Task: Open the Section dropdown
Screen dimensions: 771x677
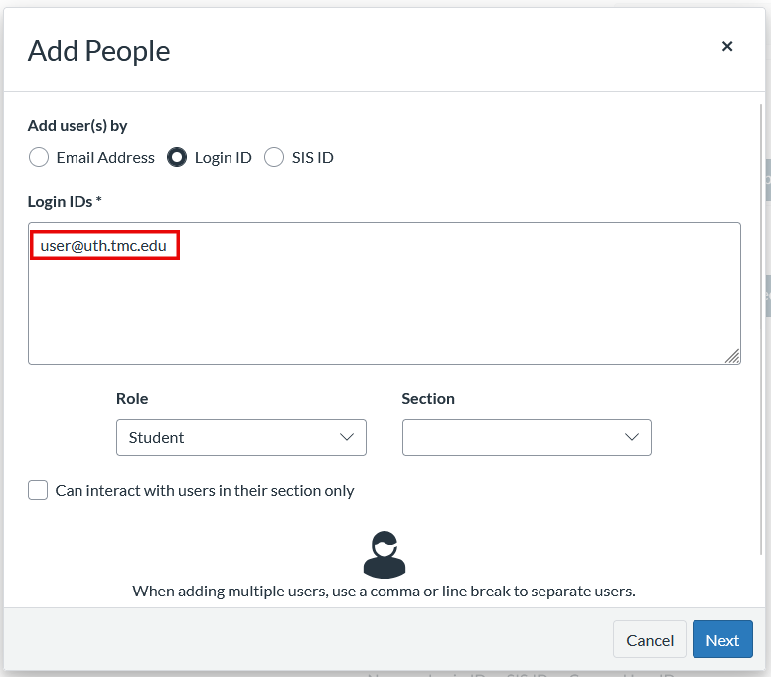Action: click(x=527, y=437)
